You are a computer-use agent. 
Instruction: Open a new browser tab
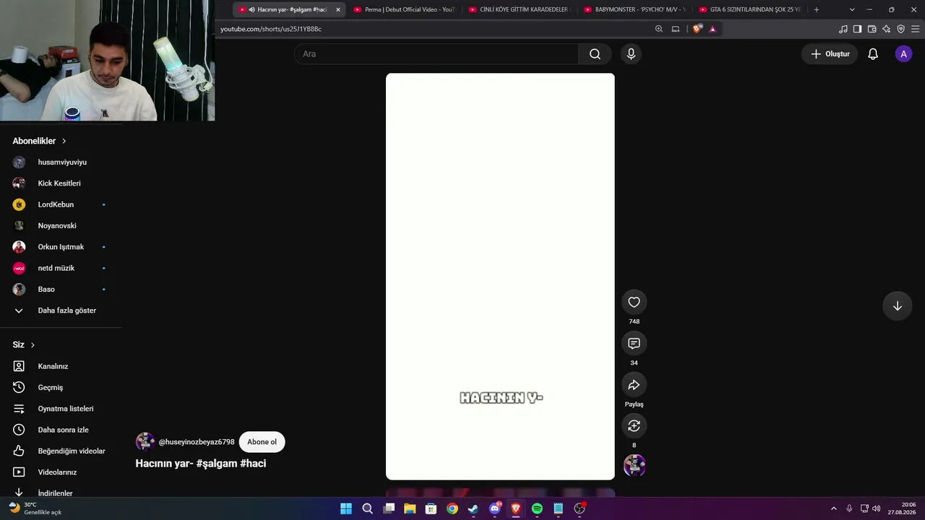(817, 9)
